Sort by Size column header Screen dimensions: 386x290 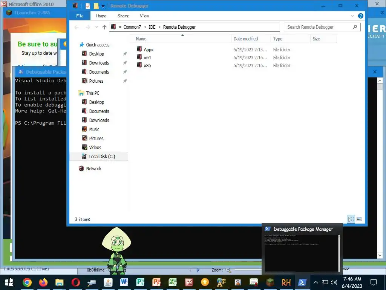323,39
